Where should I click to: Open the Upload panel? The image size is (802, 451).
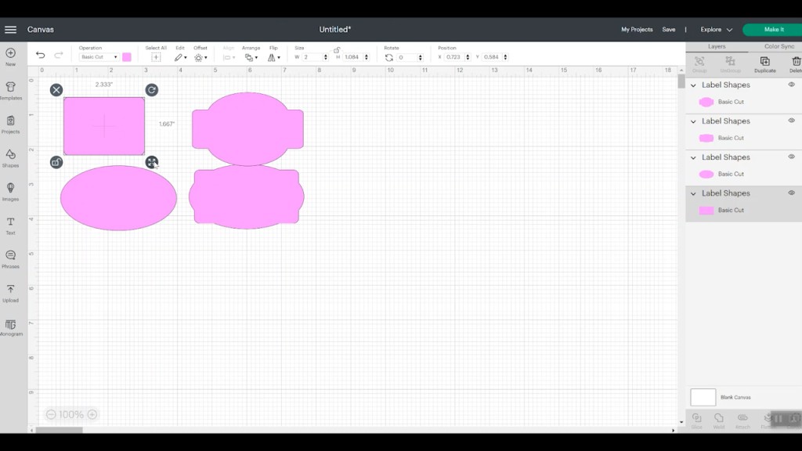point(10,292)
